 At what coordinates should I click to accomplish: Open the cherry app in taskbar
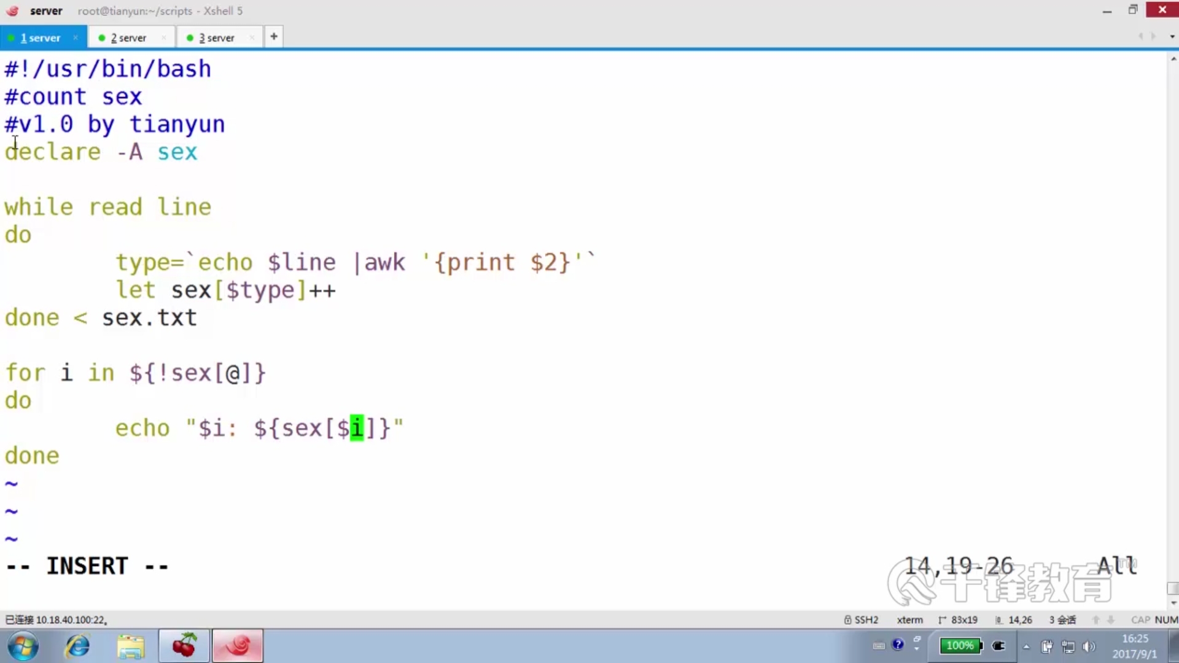[184, 646]
